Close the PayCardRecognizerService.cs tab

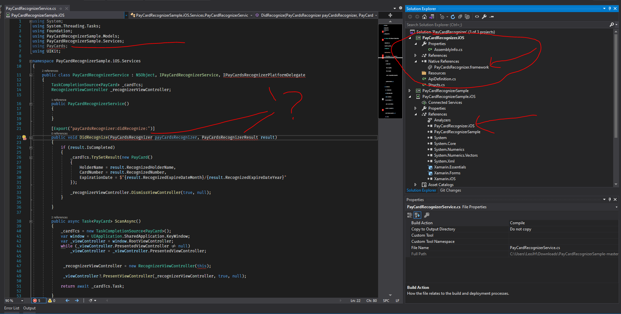67,8
